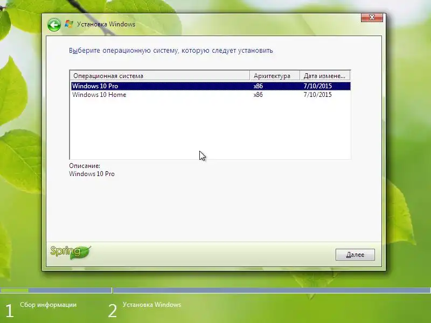The image size is (431, 323).
Task: Click the Windows 10 Pro description text
Action: click(92, 174)
